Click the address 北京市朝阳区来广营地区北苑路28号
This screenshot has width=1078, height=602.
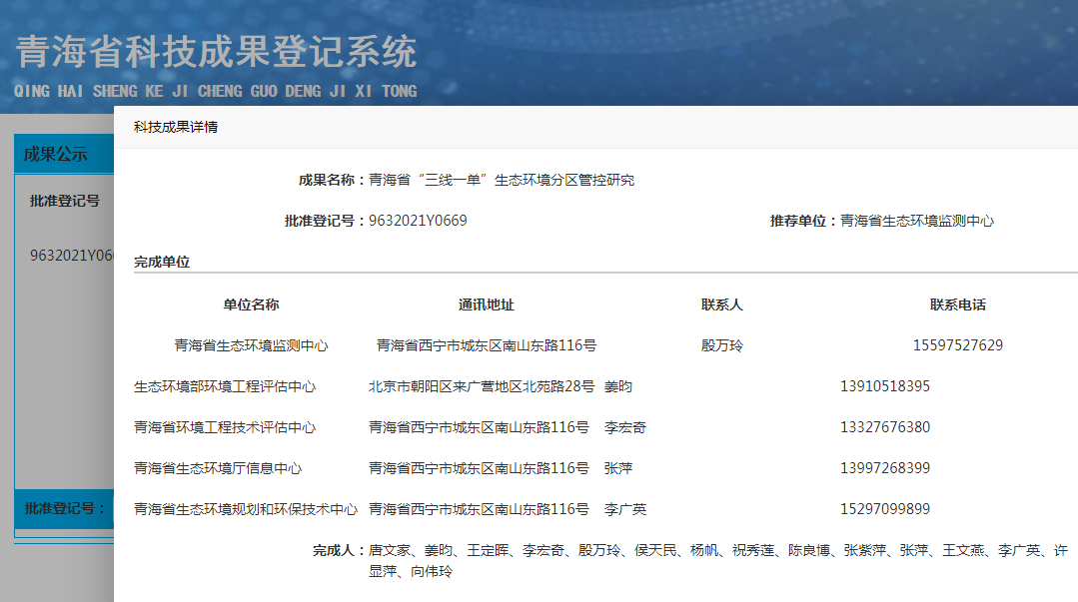point(482,386)
